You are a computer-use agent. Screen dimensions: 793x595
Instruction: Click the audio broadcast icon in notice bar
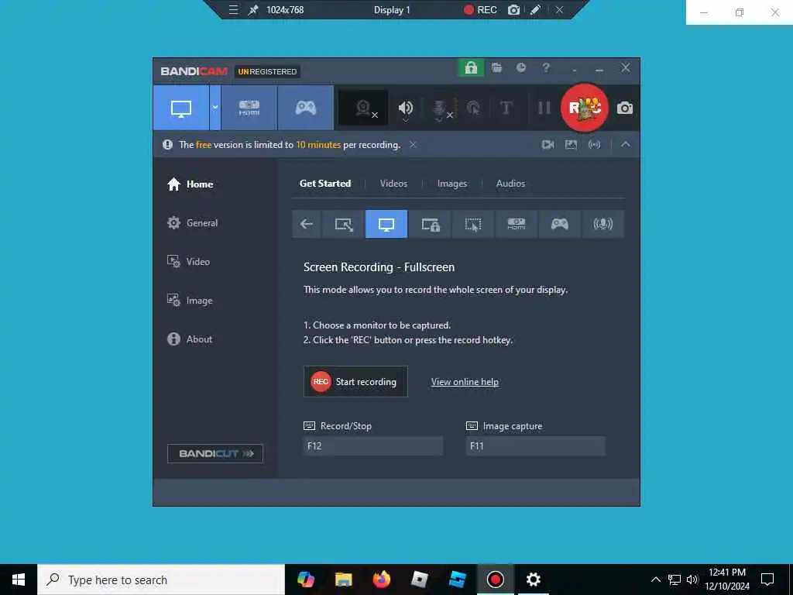[x=594, y=145]
